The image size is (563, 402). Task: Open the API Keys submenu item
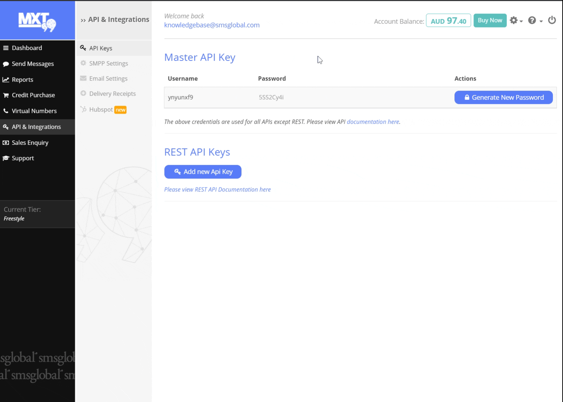tap(101, 48)
